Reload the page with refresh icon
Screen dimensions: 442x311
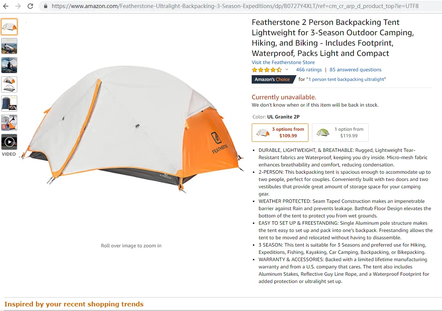(30, 6)
